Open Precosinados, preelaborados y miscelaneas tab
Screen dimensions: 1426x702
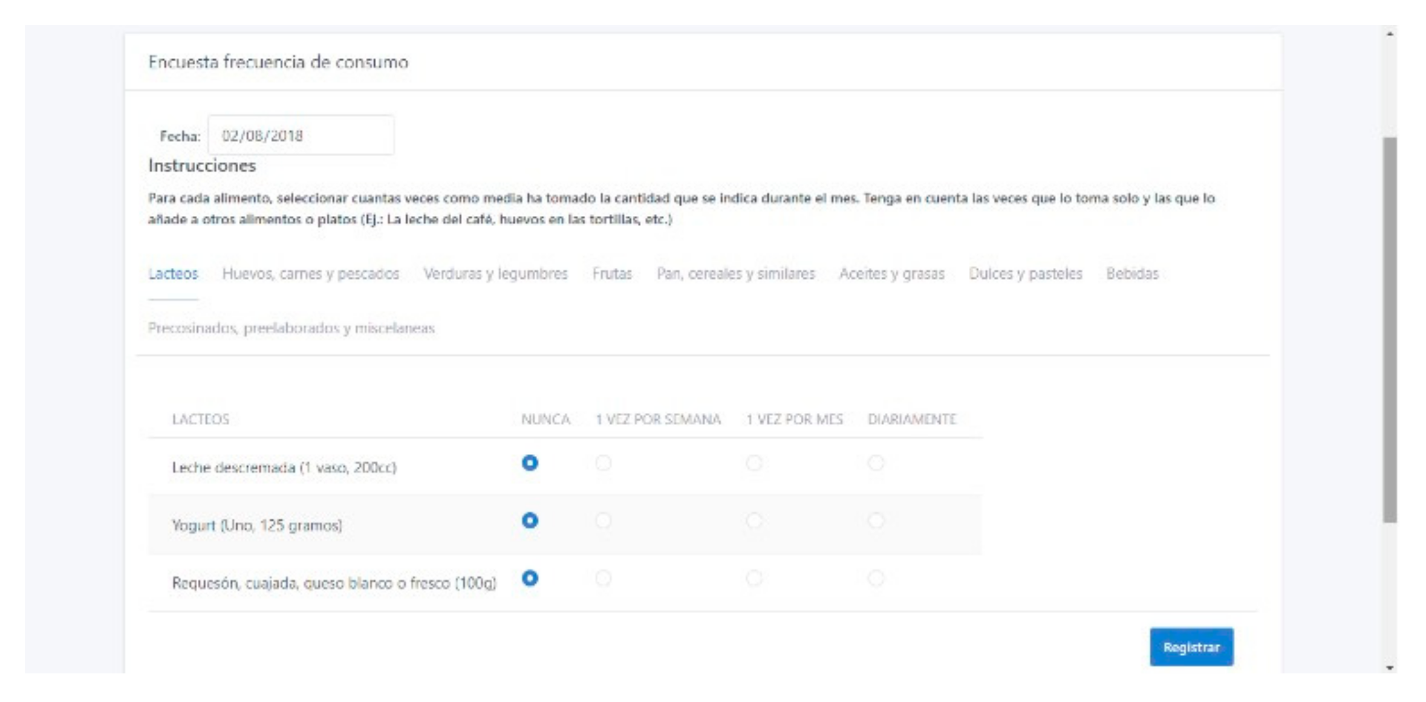[291, 328]
